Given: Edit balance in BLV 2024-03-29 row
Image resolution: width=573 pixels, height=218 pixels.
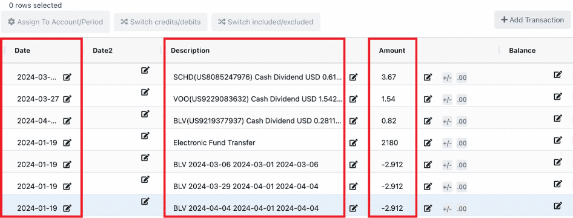Looking at the screenshot, I should (558, 183).
